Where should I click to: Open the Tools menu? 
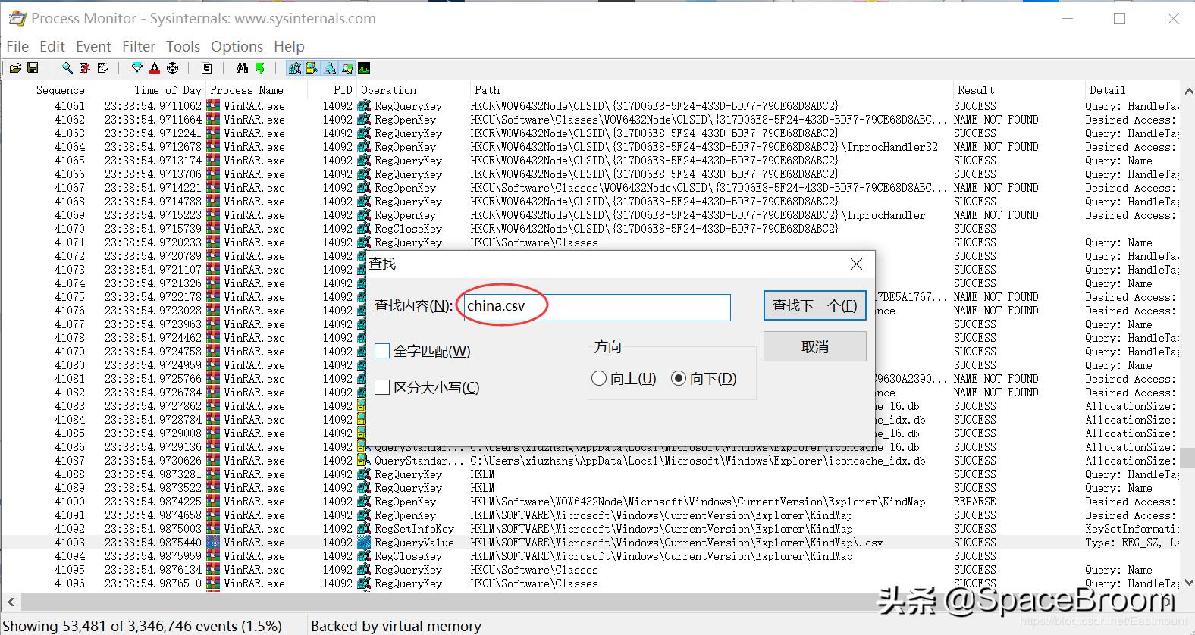click(183, 46)
